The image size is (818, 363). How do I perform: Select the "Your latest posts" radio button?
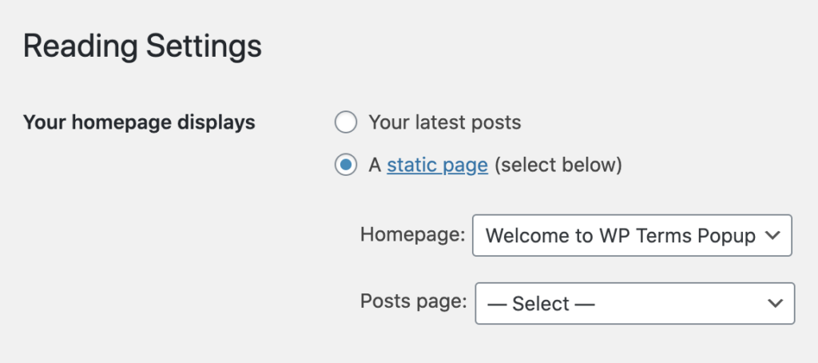pyautogui.click(x=346, y=123)
